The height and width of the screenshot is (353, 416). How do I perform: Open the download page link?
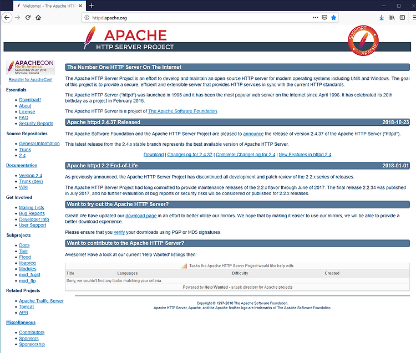click(x=141, y=216)
